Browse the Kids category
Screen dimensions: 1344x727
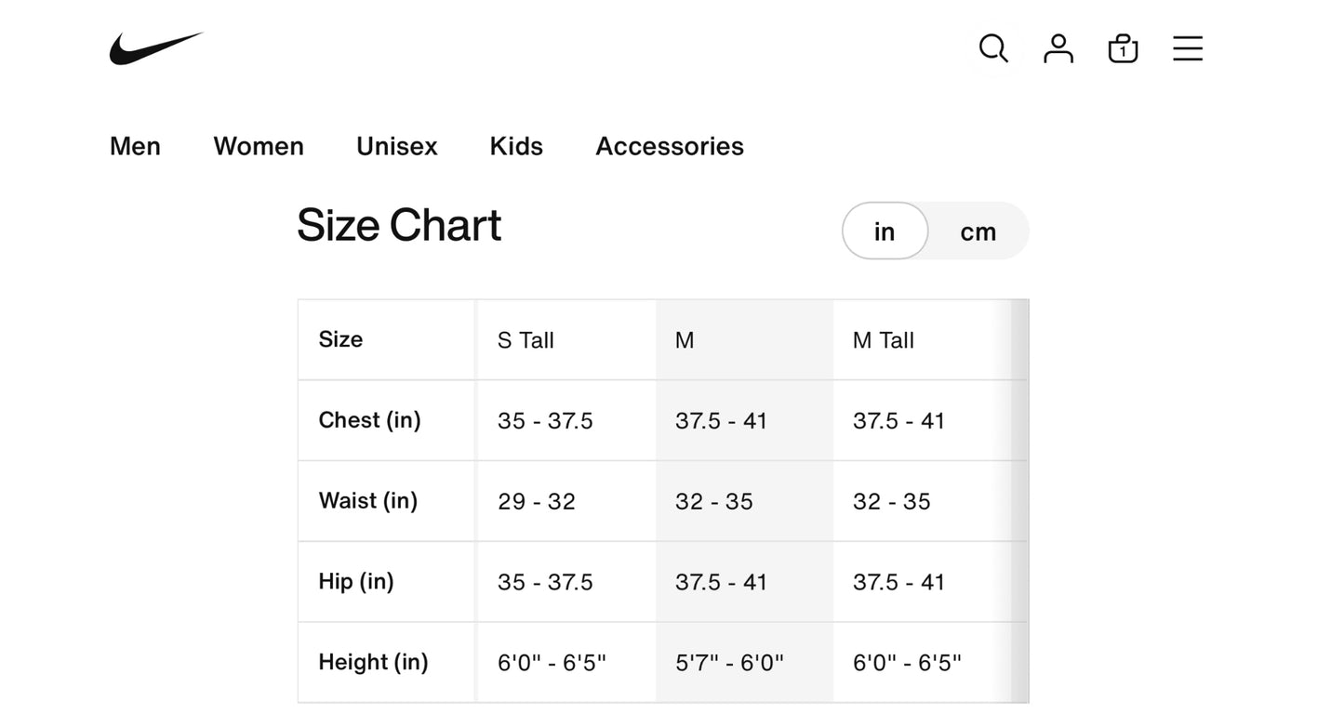(516, 147)
